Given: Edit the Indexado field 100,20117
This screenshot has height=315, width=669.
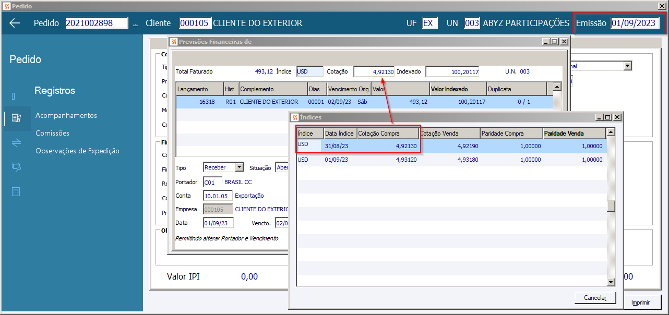Looking at the screenshot, I should coord(452,71).
